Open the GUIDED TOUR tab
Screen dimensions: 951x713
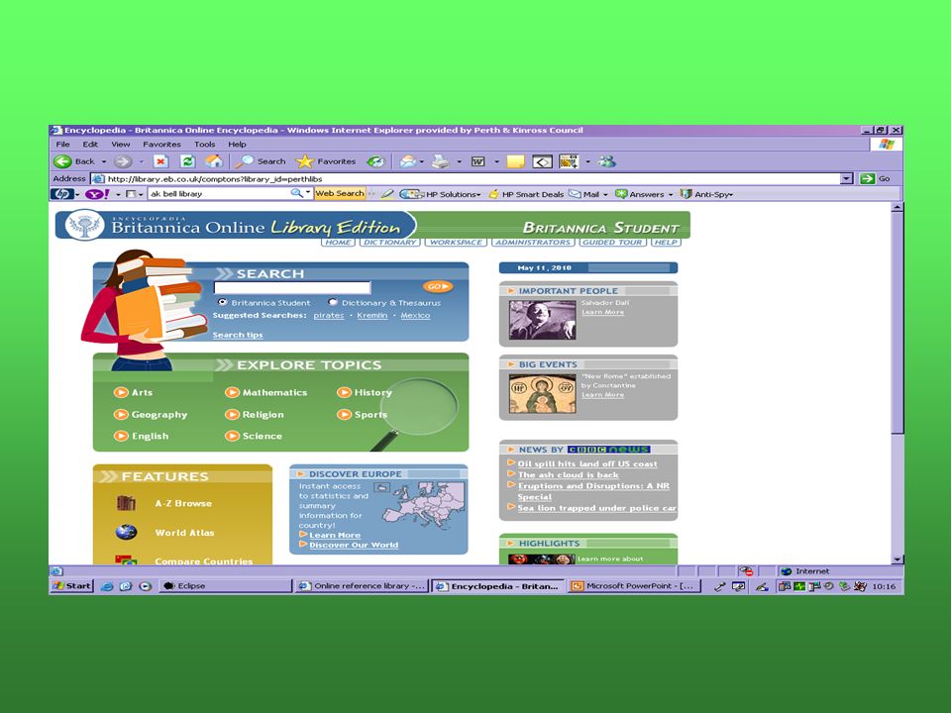(612, 242)
